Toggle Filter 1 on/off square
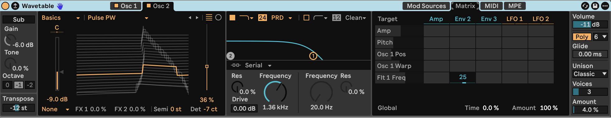The height and width of the screenshot is (118, 611). point(232,18)
